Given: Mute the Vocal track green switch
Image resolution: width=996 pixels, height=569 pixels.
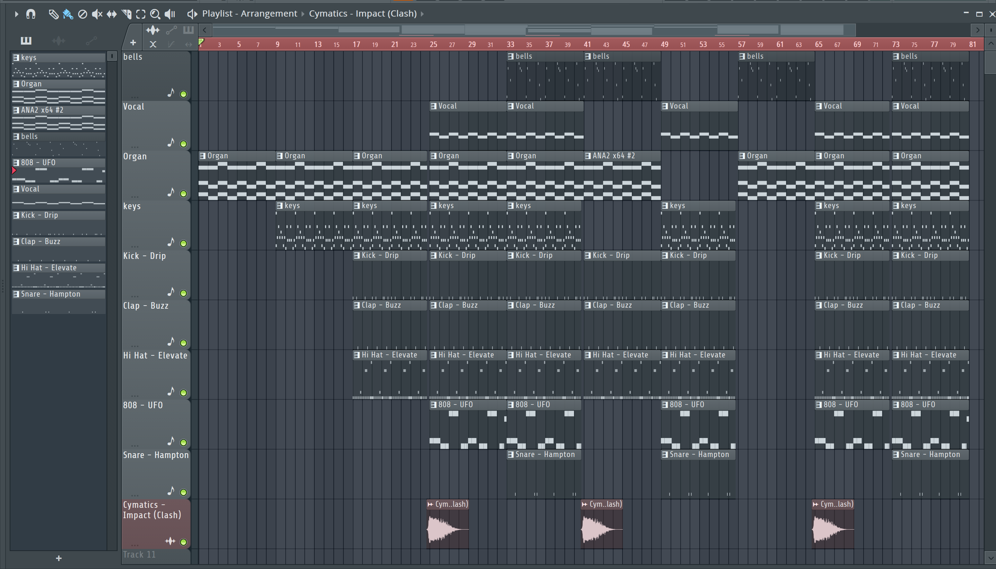Looking at the screenshot, I should tap(183, 144).
